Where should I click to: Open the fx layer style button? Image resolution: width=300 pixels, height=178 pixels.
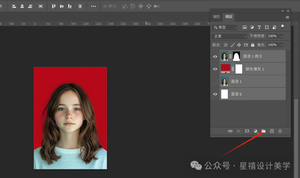coord(239,131)
